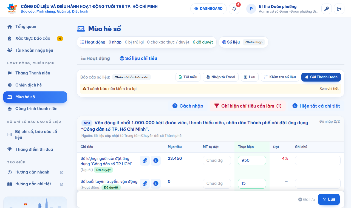Open Hướng dẫn nhanh external link
Image resolution: width=351 pixels, height=208 pixels.
point(35,172)
